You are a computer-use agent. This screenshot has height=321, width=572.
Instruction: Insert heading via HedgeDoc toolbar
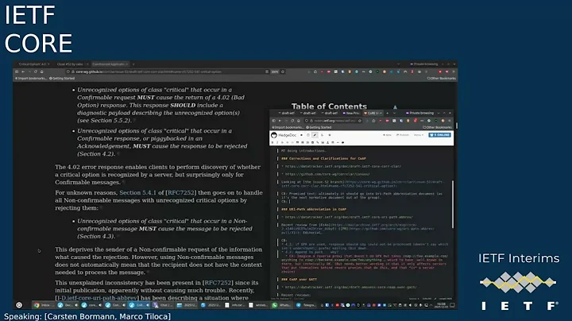click(x=287, y=142)
